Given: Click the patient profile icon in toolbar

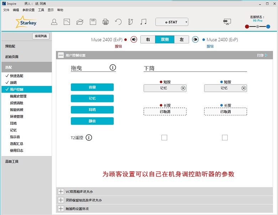Looking at the screenshot, I should [x=54, y=22].
